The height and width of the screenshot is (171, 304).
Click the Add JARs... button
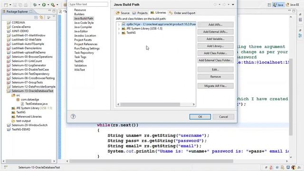tap(215, 25)
